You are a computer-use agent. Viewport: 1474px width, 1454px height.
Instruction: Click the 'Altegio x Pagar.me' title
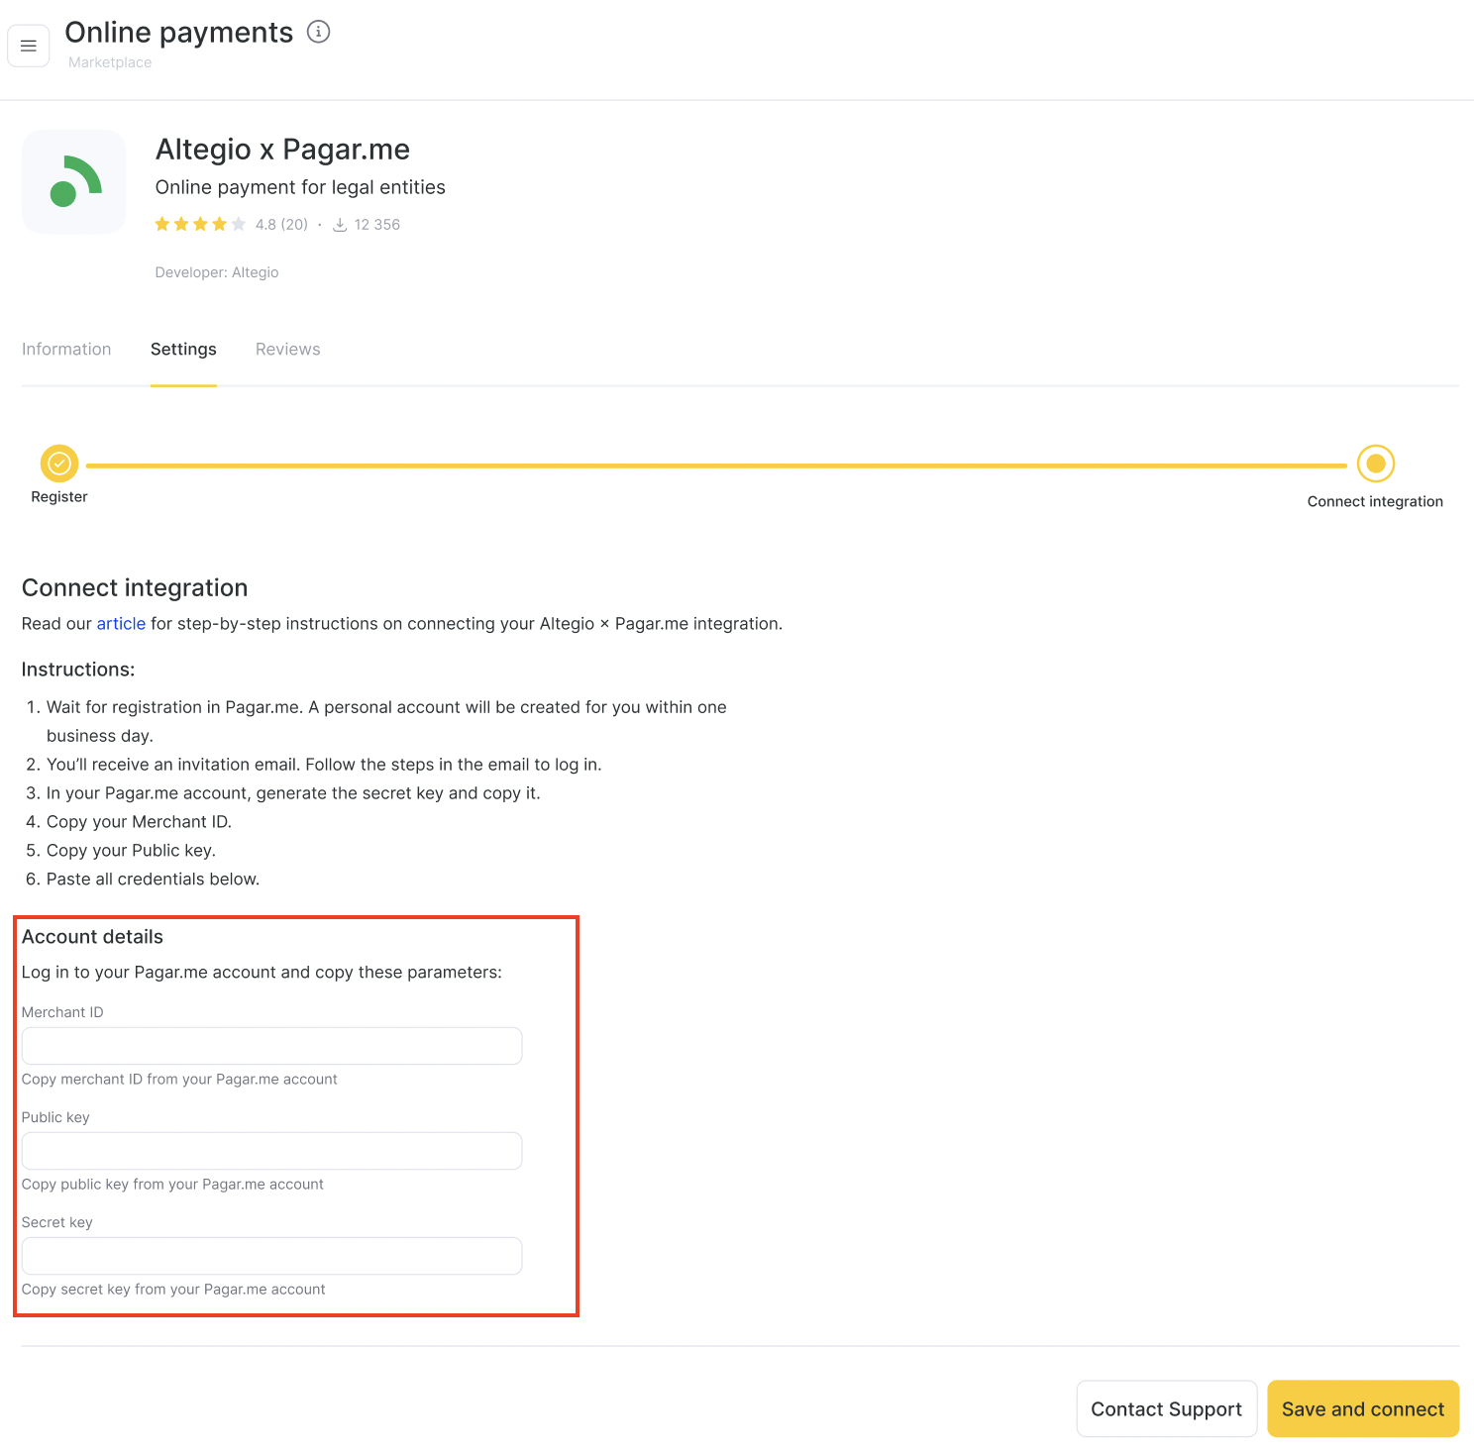pyautogui.click(x=282, y=150)
